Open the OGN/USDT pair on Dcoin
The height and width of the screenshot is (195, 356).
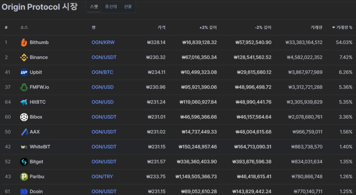(104, 191)
